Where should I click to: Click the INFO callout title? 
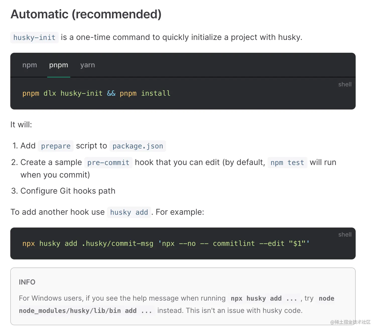tap(27, 282)
